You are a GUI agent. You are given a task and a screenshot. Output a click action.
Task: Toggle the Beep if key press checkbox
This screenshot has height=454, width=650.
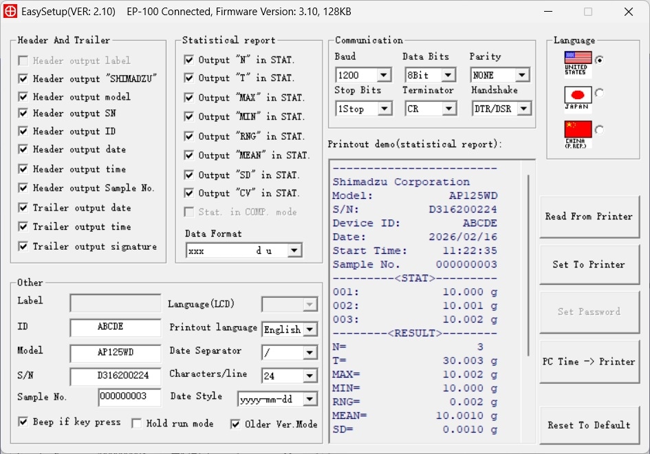(23, 422)
